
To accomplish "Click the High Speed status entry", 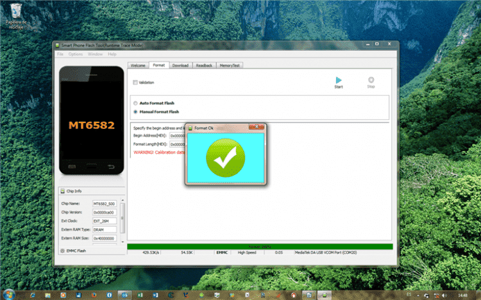I will (x=247, y=253).
